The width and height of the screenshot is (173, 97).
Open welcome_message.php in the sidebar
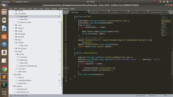coord(28,66)
